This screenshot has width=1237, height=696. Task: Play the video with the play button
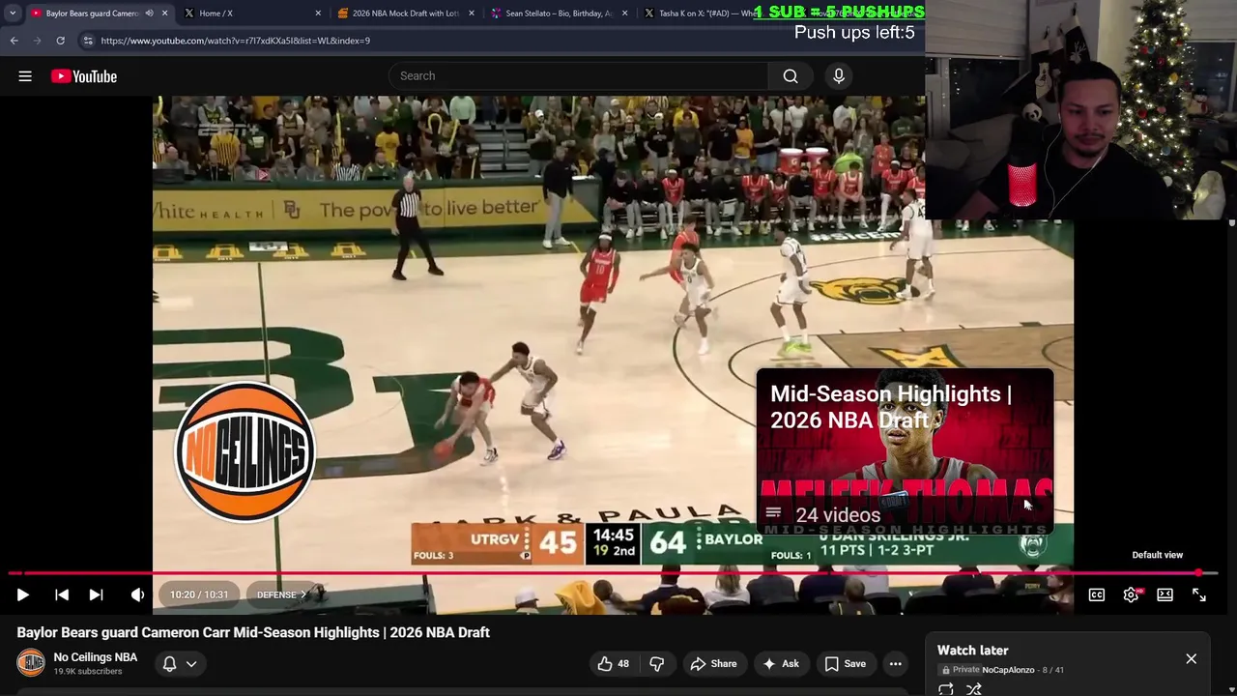23,595
